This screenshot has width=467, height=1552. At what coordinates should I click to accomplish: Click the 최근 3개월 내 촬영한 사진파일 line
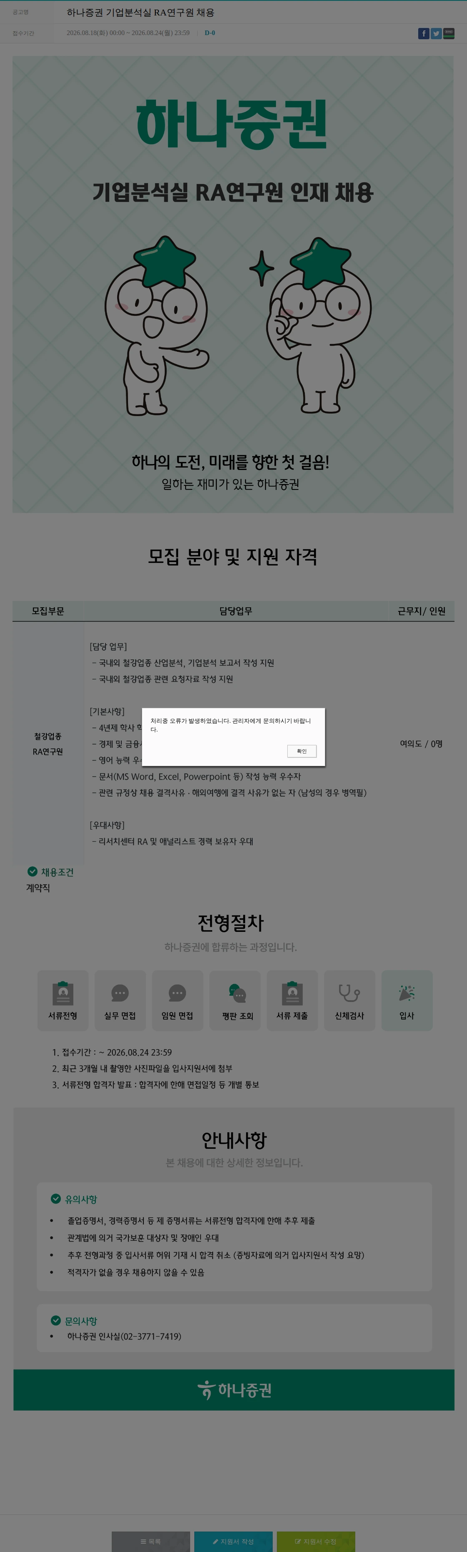(142, 1068)
